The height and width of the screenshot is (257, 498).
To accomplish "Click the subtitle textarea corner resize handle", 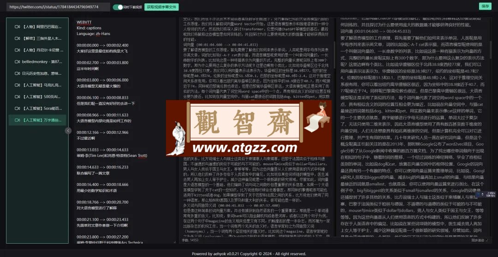I will click(x=175, y=242).
